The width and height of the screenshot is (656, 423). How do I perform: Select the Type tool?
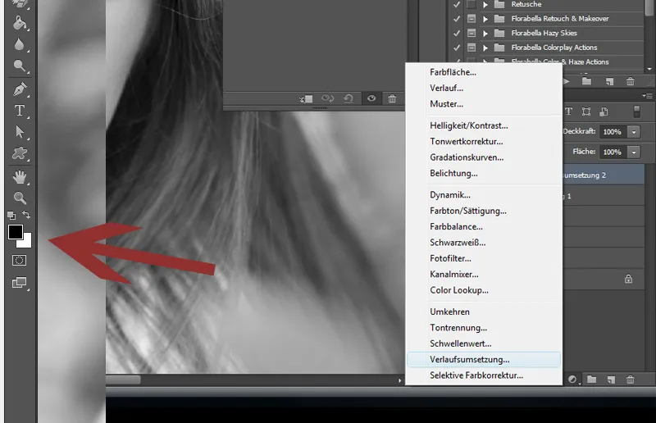(19, 111)
